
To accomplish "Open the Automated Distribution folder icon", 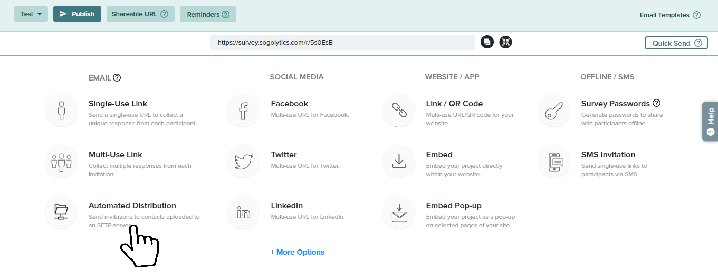I will 61,212.
